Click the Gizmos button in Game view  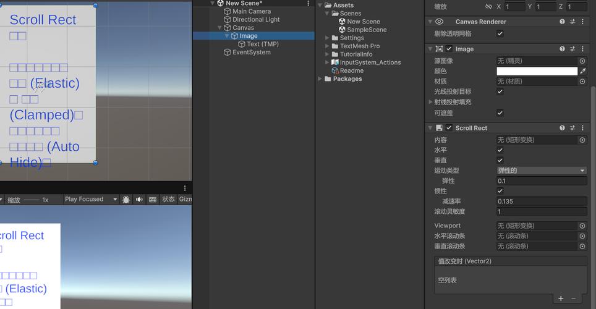[x=185, y=199]
